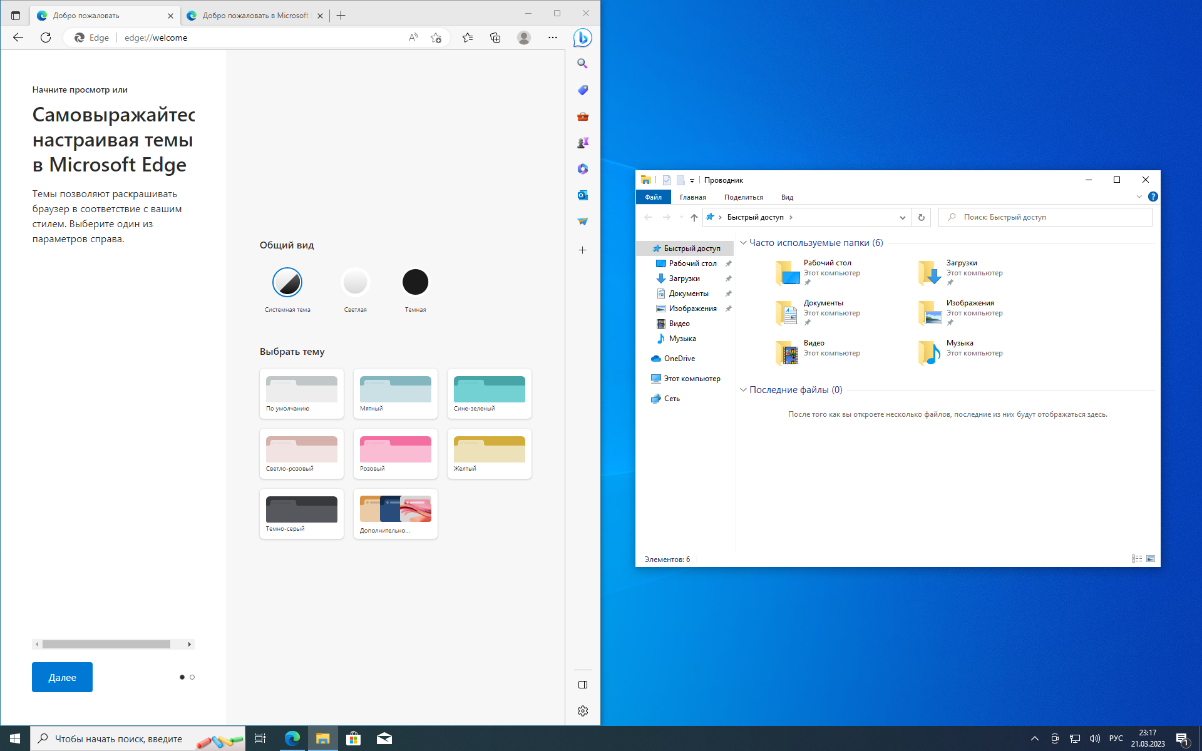Open the Share ribbon tab in Explorer
Image resolution: width=1202 pixels, height=751 pixels.
tap(743, 197)
